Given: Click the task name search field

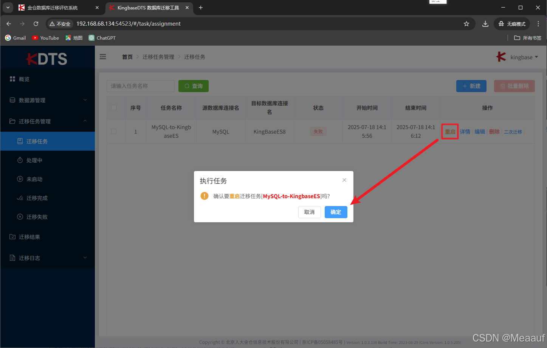Looking at the screenshot, I should click(x=141, y=86).
